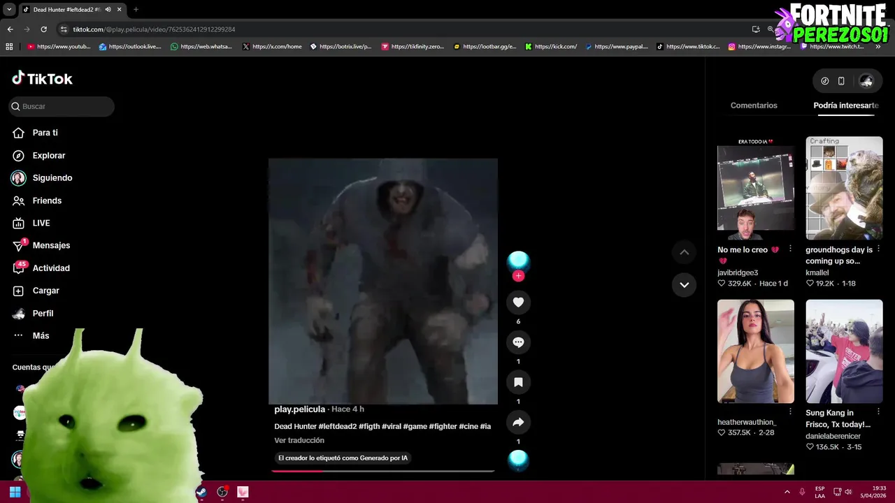Click the tiktok.com address bar

(x=399, y=29)
